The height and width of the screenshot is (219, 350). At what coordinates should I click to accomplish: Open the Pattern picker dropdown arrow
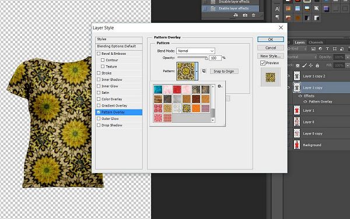click(x=197, y=71)
